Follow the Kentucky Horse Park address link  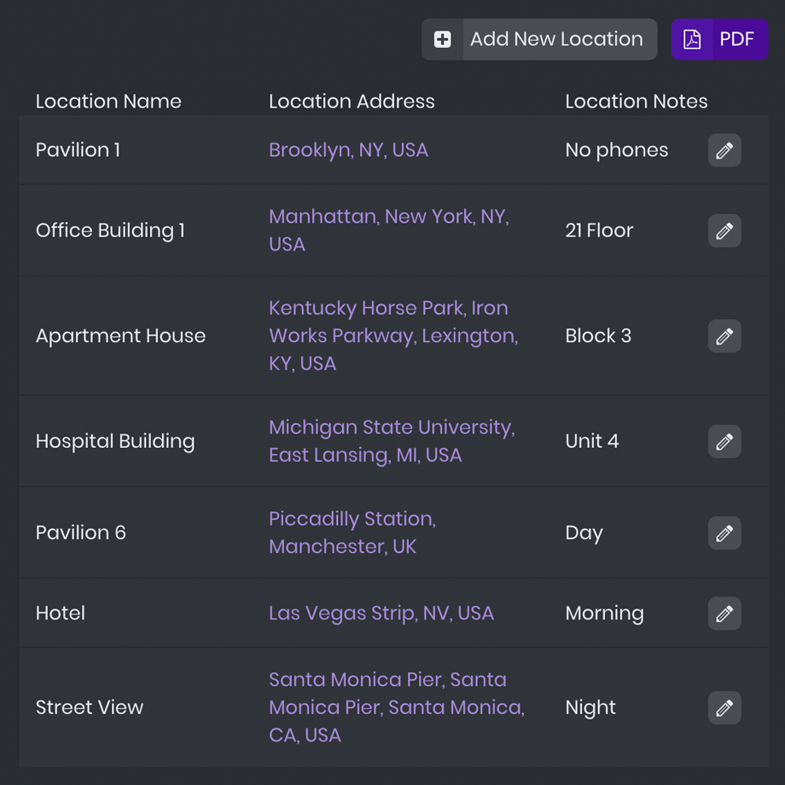pyautogui.click(x=393, y=335)
